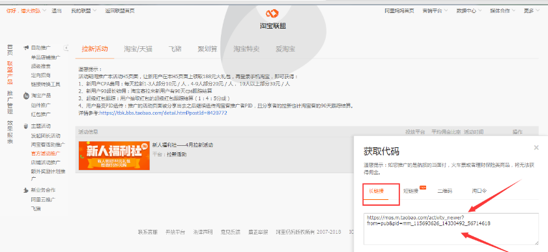Click the 活动时间 column header
The height and width of the screenshot is (252, 548).
[x=474, y=132]
